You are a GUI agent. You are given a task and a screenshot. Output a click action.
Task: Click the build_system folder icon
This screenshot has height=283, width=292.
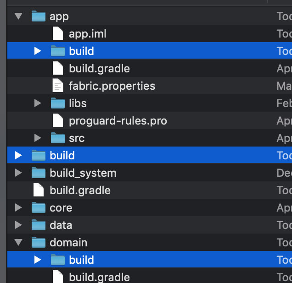tap(39, 173)
